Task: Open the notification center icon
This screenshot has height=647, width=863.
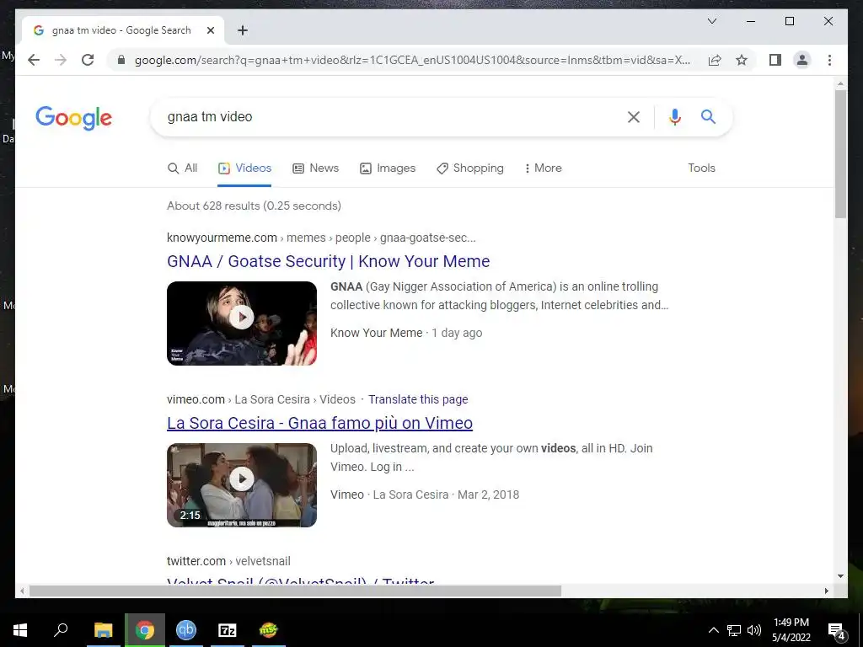Action: [x=836, y=630]
